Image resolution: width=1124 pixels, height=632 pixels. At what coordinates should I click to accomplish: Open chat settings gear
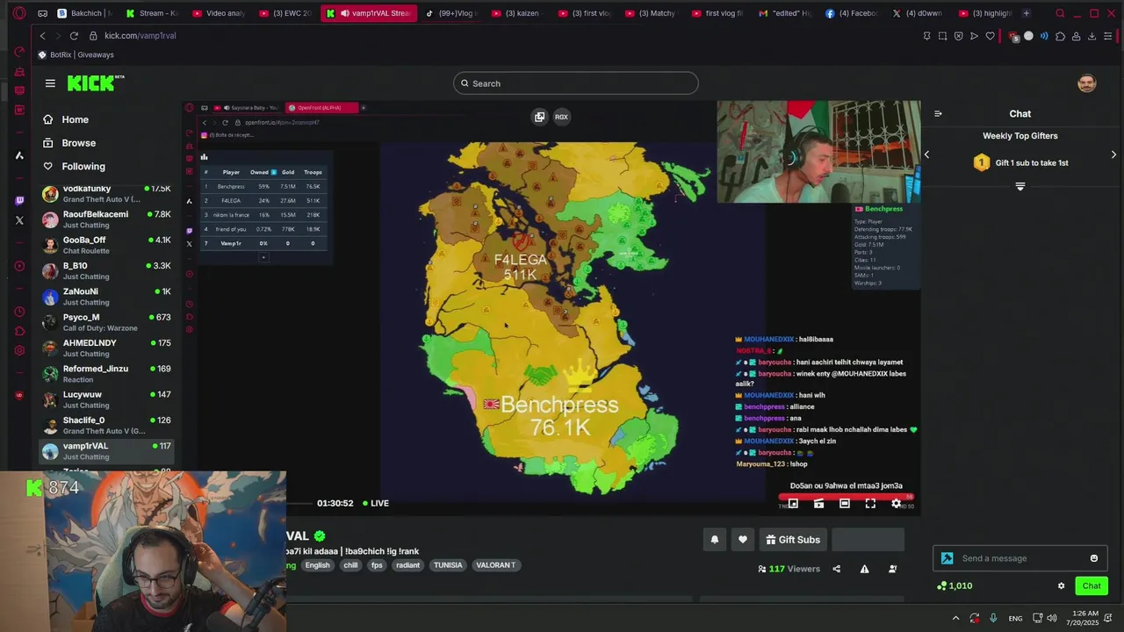pos(1061,585)
